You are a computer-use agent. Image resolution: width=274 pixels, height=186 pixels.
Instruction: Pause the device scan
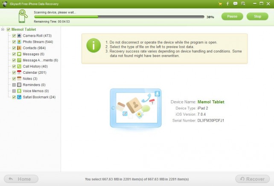tap(232, 16)
